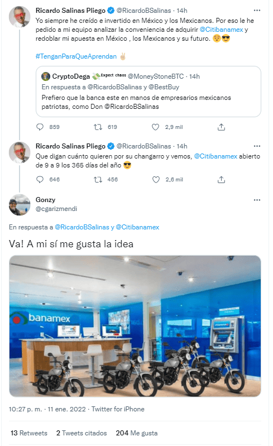Retweet the tweet with 456 retweets

(x=98, y=180)
